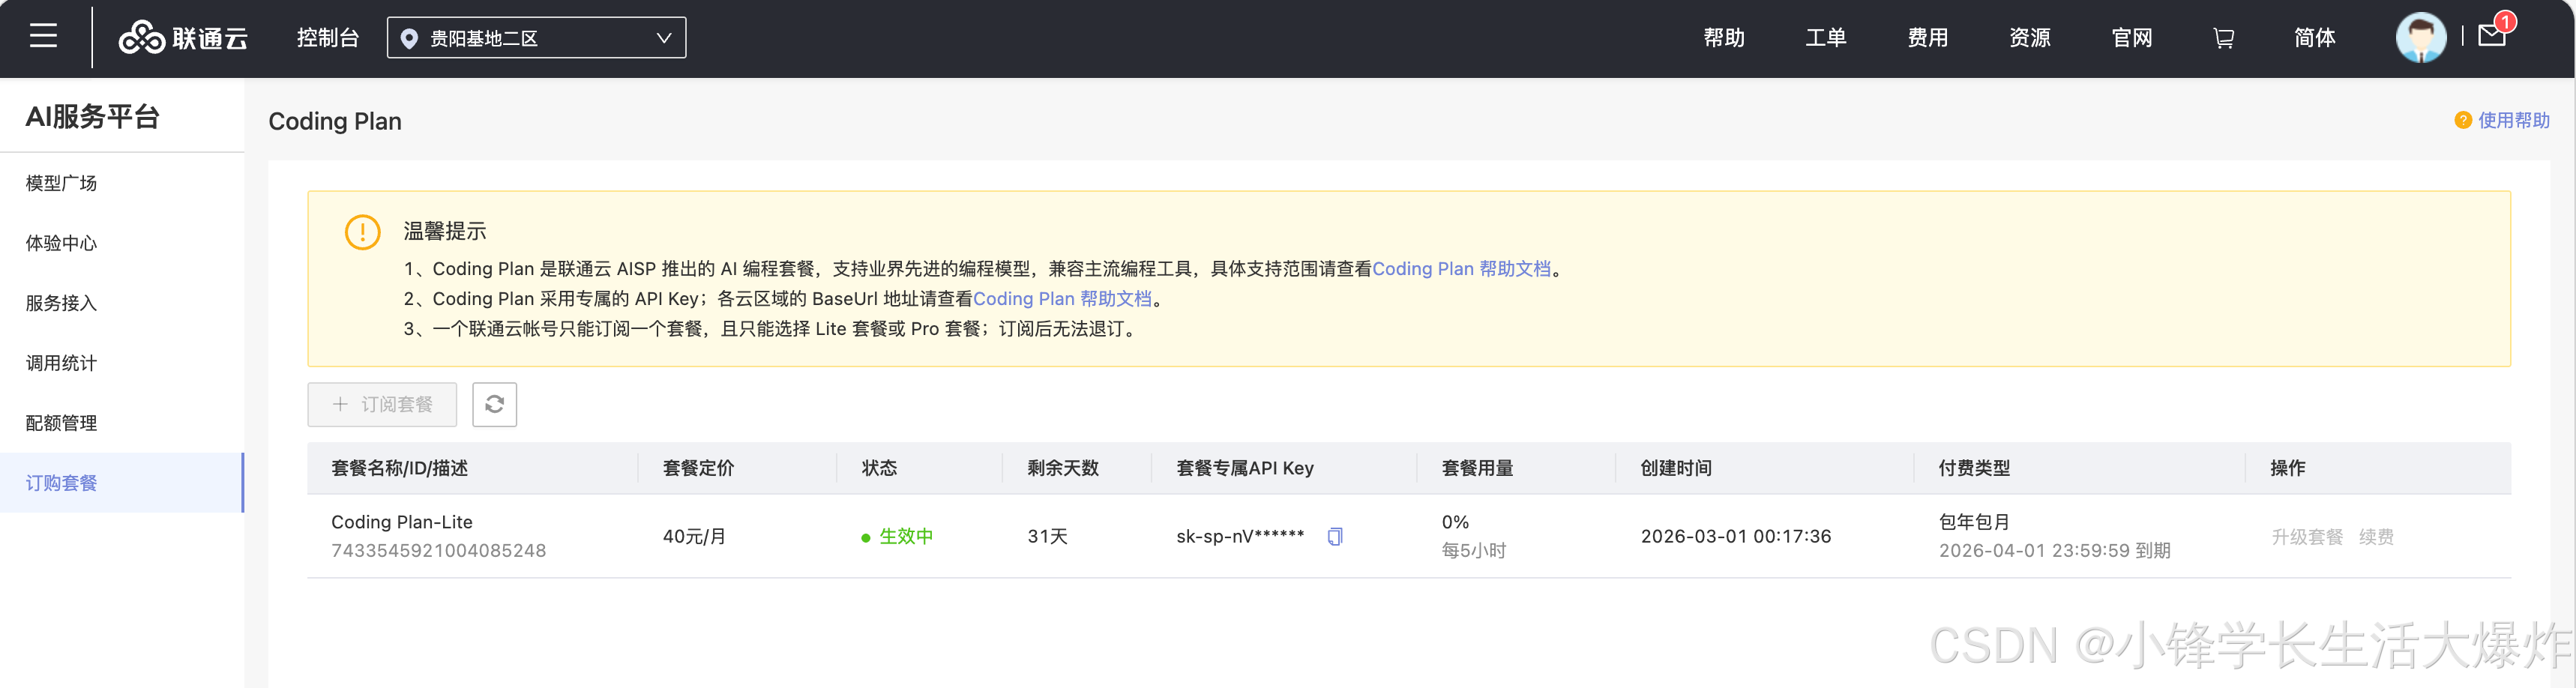This screenshot has width=2576, height=688.
Task: Open the user avatar profile
Action: (2420, 38)
